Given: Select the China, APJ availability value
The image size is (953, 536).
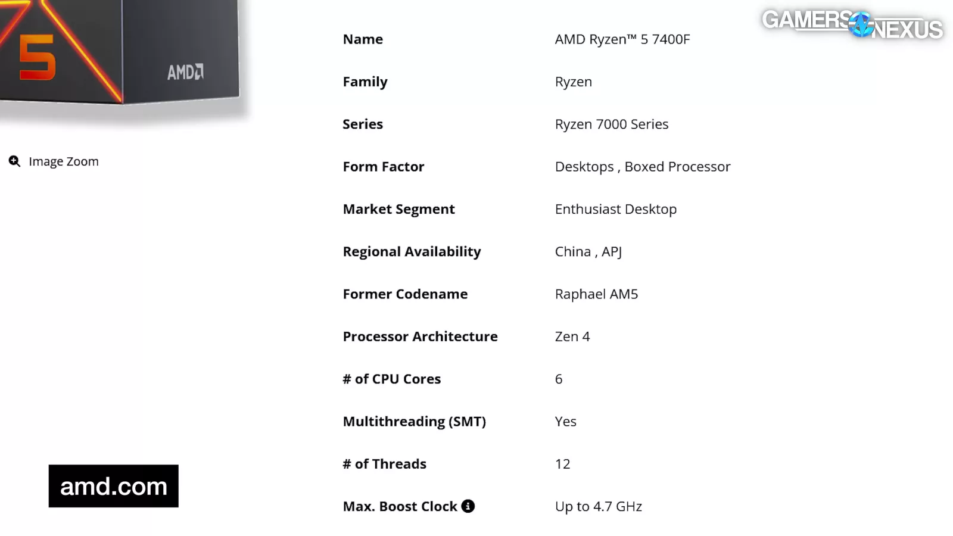Looking at the screenshot, I should [588, 252].
